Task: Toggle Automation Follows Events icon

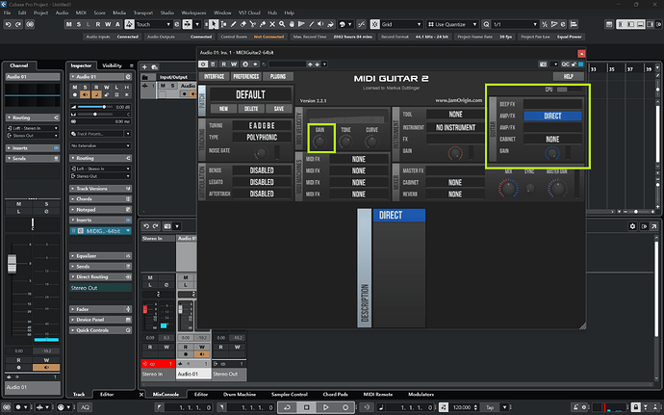Action: click(x=130, y=25)
